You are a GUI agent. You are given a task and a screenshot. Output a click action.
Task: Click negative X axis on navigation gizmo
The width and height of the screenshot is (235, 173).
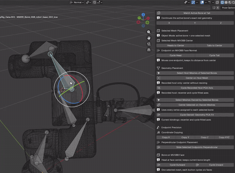138,22
